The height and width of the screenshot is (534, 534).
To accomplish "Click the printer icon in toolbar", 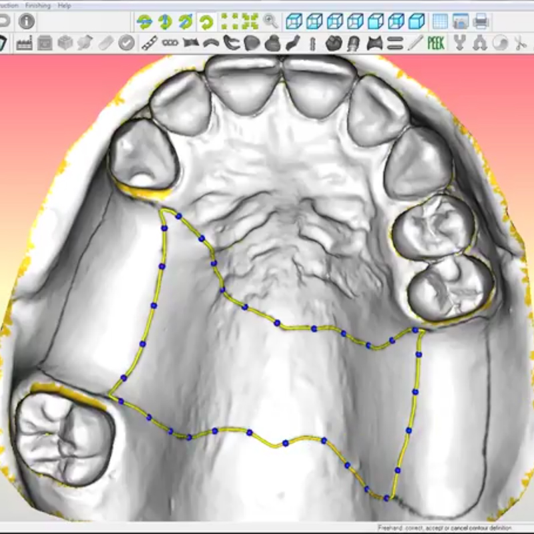I will [480, 21].
